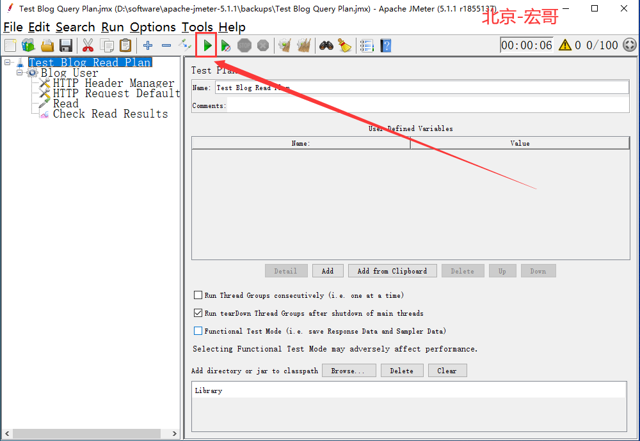Click the Stop test icon
The image size is (640, 441).
coord(244,45)
